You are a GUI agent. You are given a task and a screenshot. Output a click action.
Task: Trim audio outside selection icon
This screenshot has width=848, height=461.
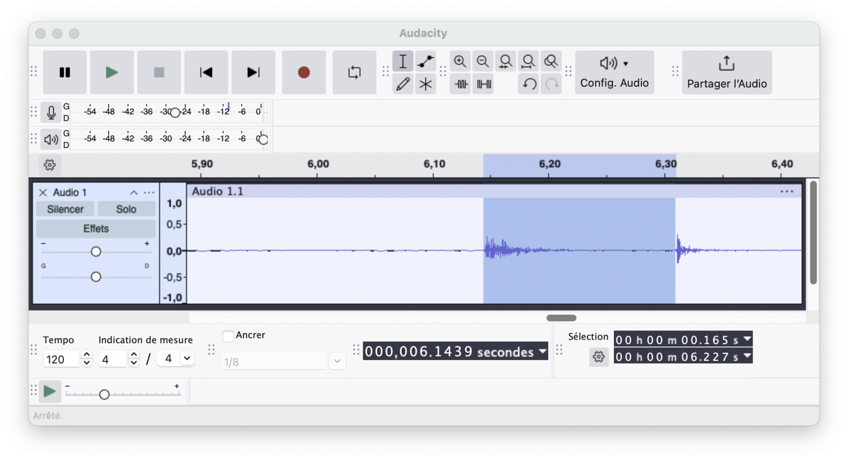(x=460, y=84)
